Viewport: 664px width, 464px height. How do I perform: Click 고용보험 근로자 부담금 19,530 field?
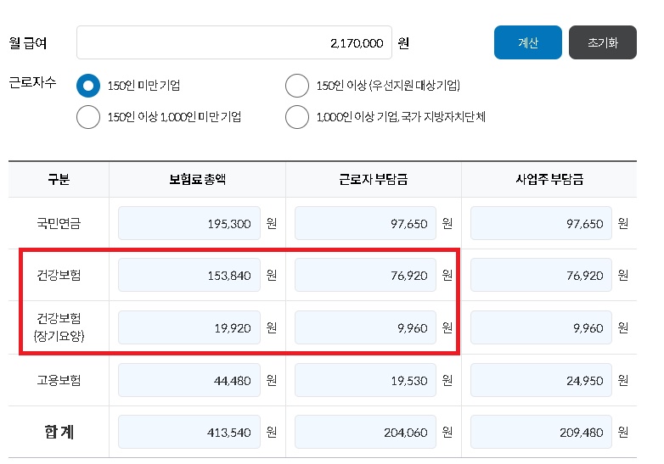tap(364, 380)
